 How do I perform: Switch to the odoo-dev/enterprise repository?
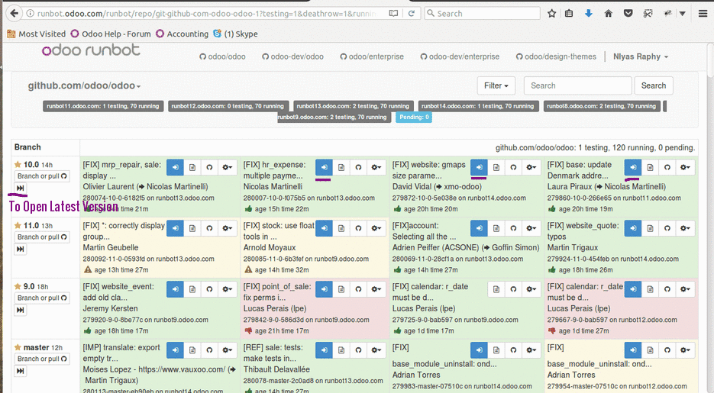click(460, 57)
